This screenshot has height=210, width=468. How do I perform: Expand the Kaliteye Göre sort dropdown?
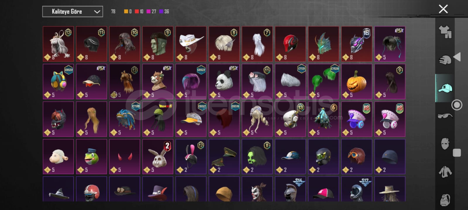point(73,12)
